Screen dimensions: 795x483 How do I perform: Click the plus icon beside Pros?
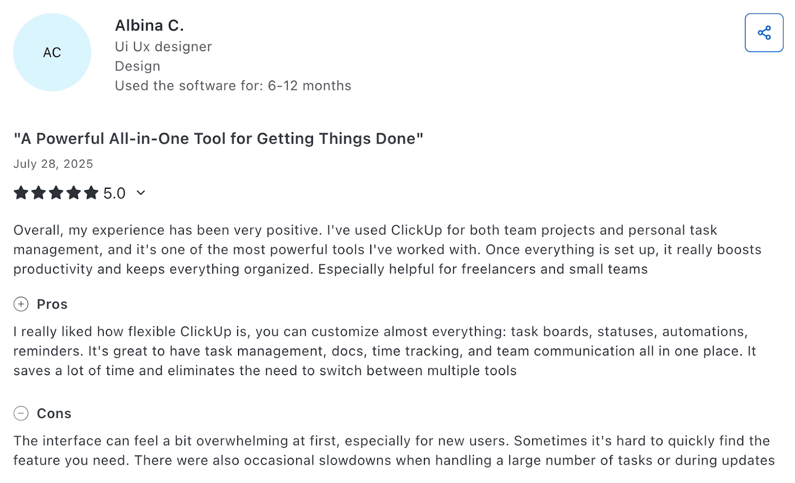pos(21,304)
